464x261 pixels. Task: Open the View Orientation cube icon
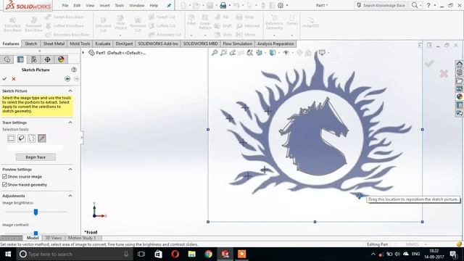[259, 53]
